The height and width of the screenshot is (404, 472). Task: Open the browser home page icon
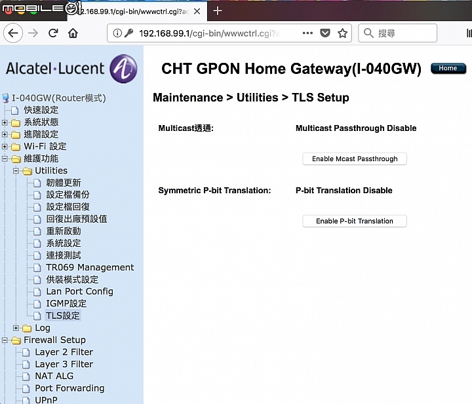[73, 33]
